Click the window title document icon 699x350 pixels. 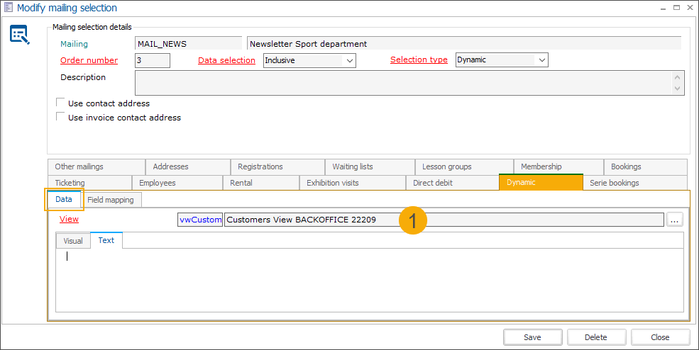coord(8,8)
